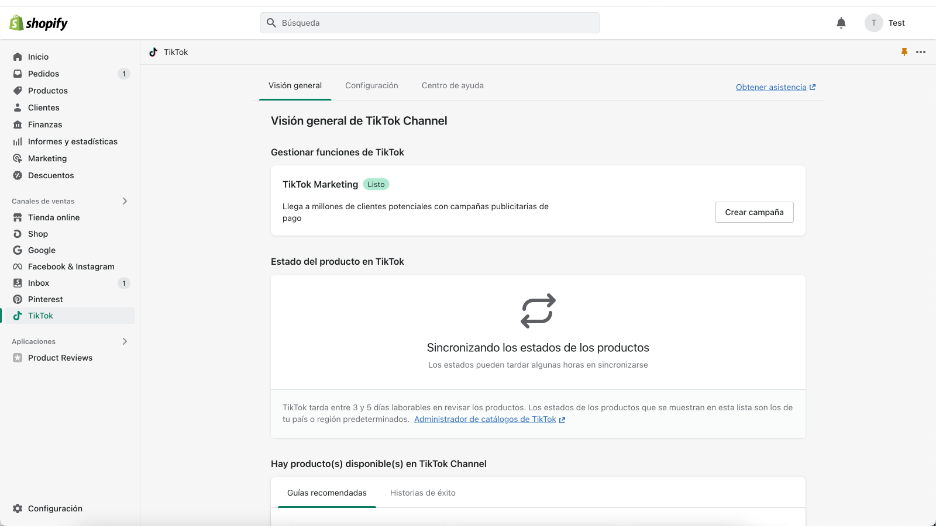
Task: Open the Test account menu
Action: (885, 23)
